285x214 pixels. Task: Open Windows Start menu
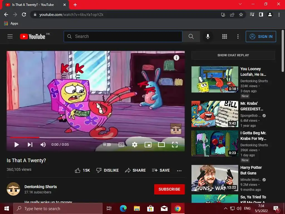[x=7, y=208]
